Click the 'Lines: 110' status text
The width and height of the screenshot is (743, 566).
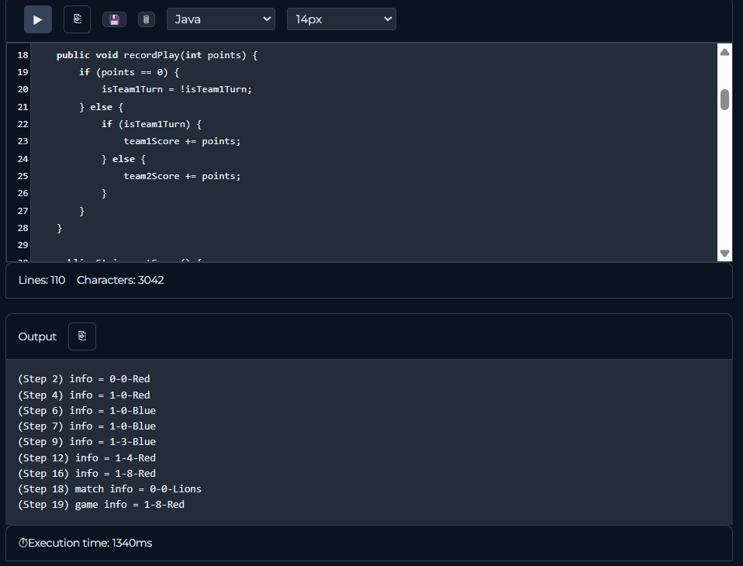point(42,280)
